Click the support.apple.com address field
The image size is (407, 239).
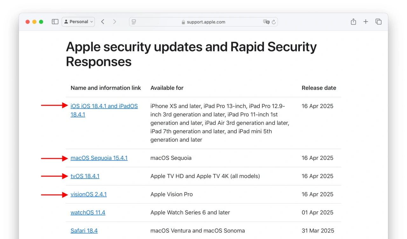pyautogui.click(x=206, y=22)
